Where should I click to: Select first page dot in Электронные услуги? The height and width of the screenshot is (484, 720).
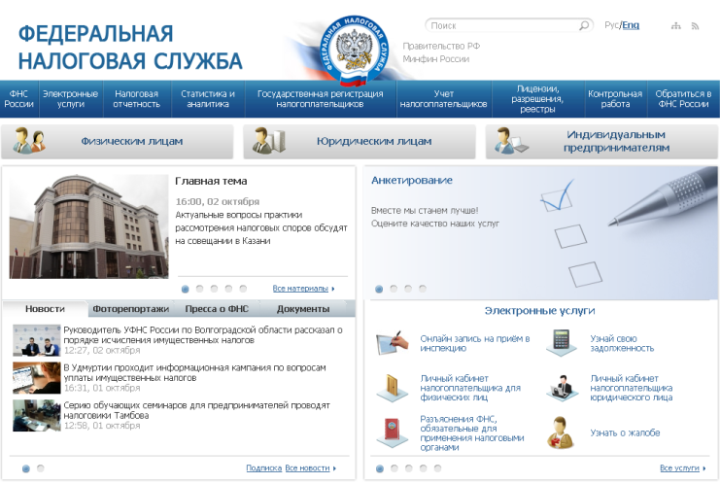(380, 468)
